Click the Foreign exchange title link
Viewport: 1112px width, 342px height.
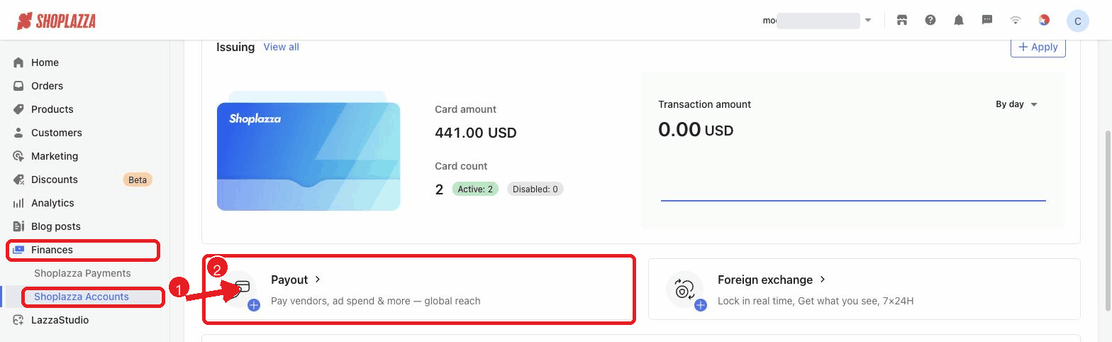764,280
